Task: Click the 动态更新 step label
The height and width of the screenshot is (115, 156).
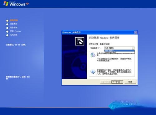Action: point(13,24)
